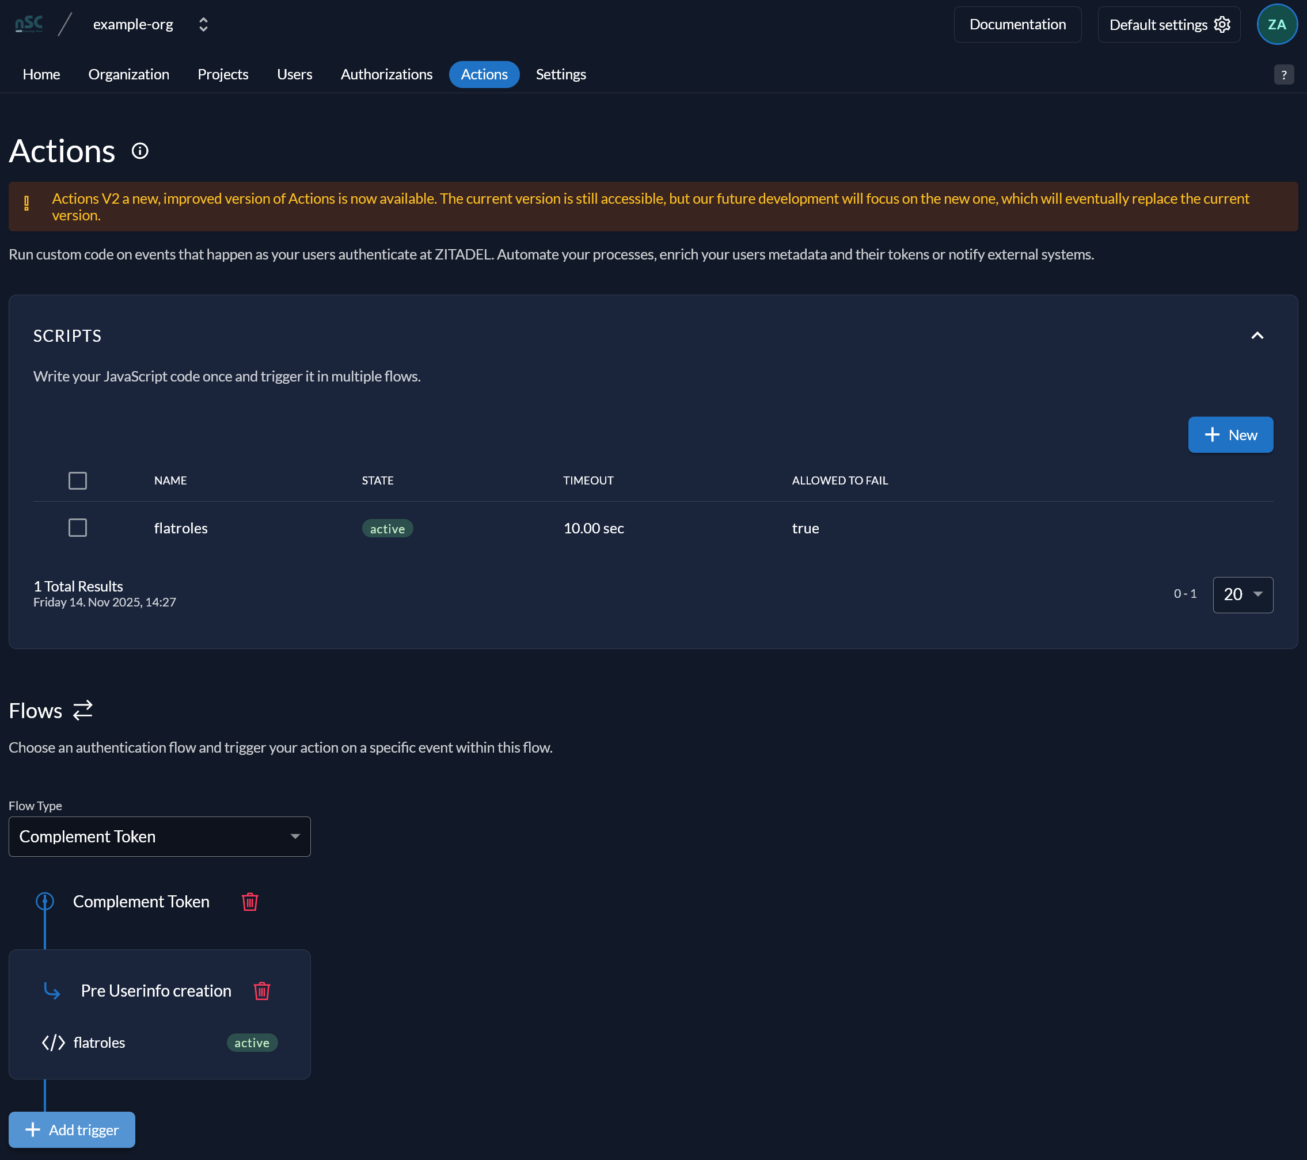Delete the Complement Token flow with trash icon
The image size is (1307, 1160).
point(249,901)
